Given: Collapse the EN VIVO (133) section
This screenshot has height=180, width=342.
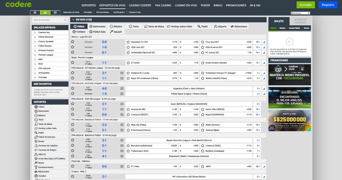Looking at the screenshot, I should pyautogui.click(x=73, y=20).
